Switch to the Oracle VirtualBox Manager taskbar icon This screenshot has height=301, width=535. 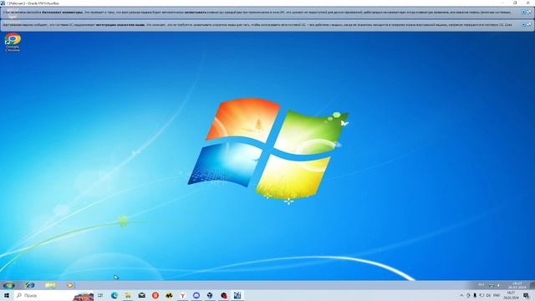click(210, 295)
